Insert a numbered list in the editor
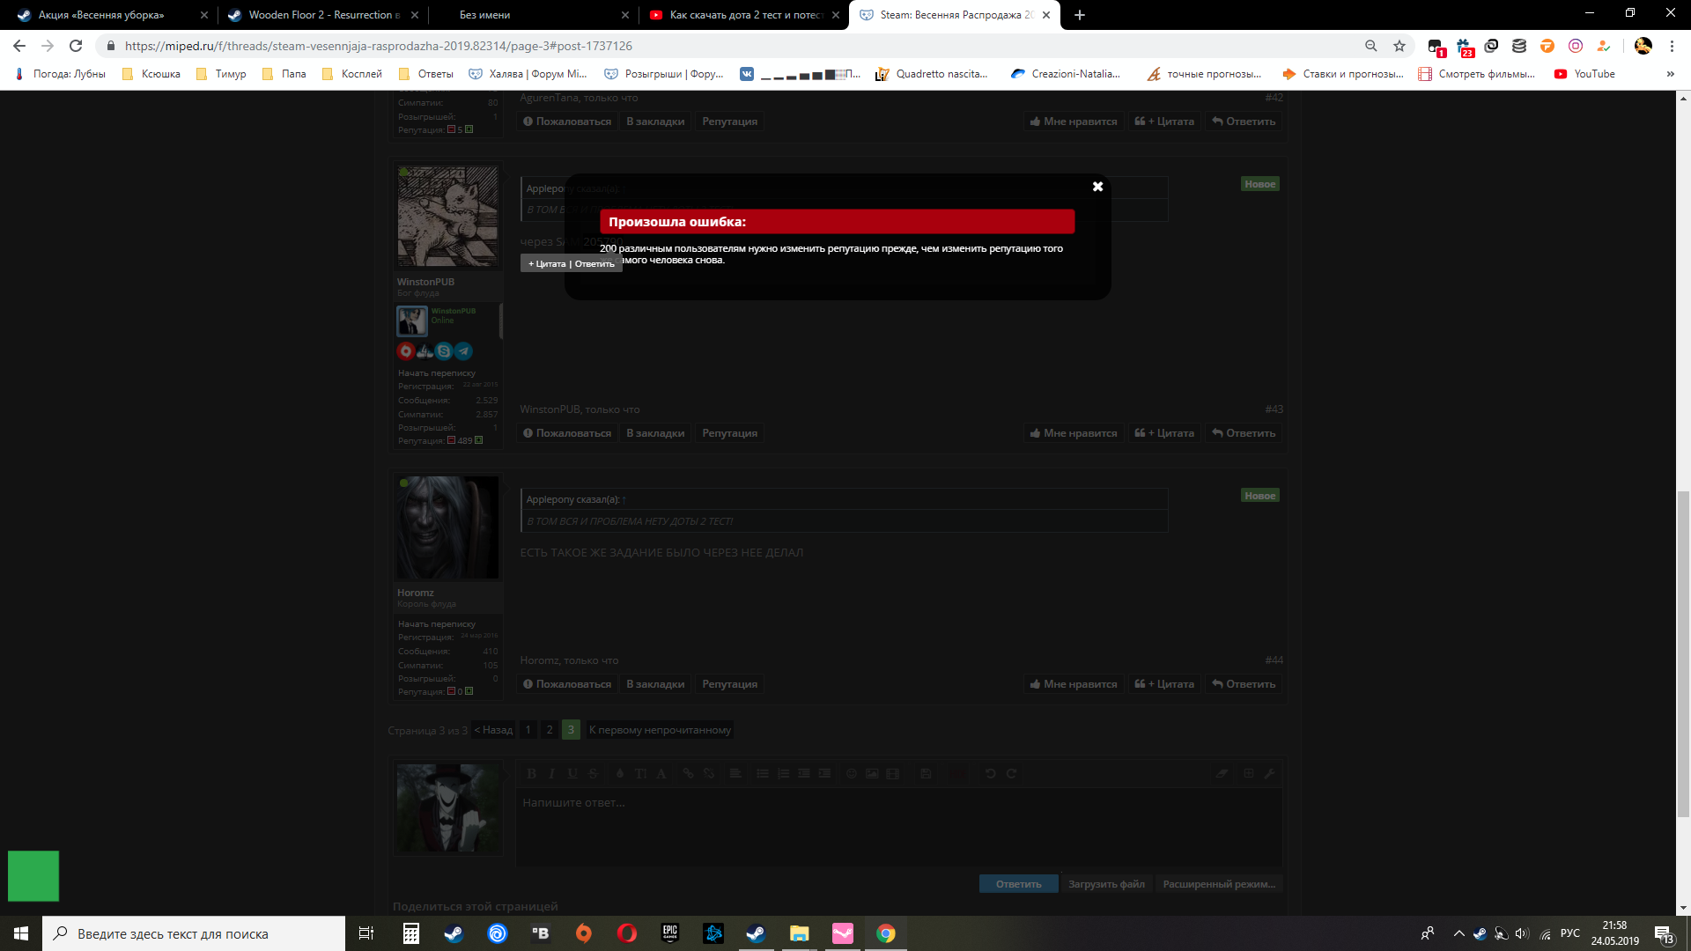Screen dimensions: 1691x951 click(783, 774)
